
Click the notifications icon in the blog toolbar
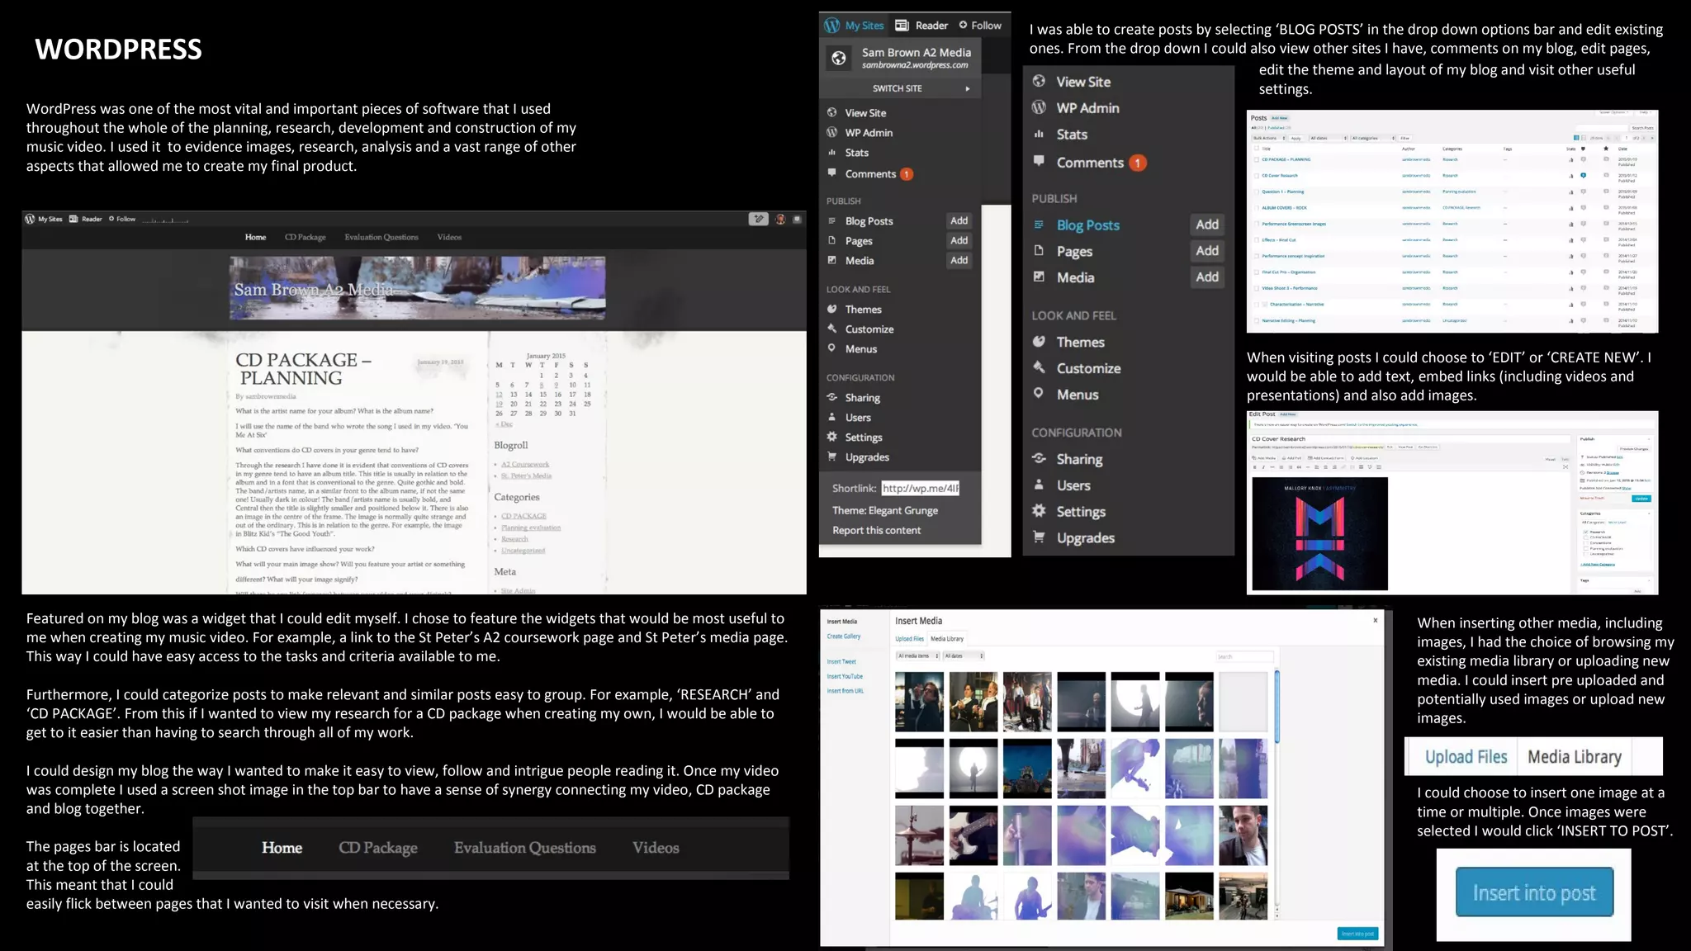(797, 219)
